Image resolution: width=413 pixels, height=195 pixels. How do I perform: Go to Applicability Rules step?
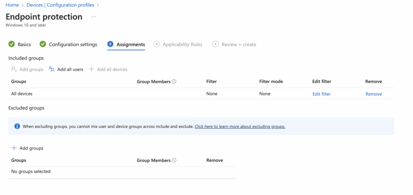pyautogui.click(x=182, y=44)
